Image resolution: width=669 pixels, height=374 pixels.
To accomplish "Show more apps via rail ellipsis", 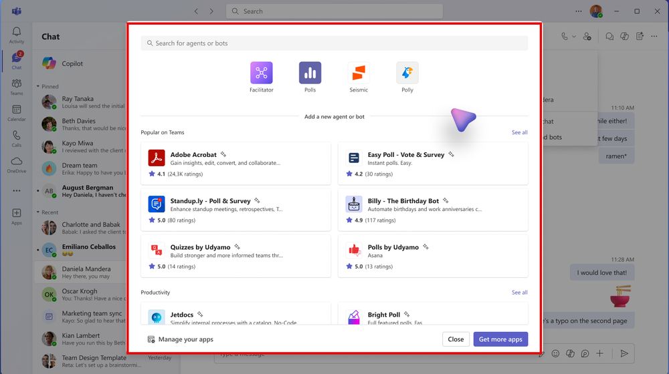I will 17,190.
